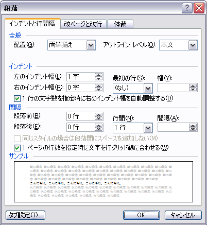Decrease 段落前 spacing with down arrow
The width and height of the screenshot is (207, 225).
99,118
